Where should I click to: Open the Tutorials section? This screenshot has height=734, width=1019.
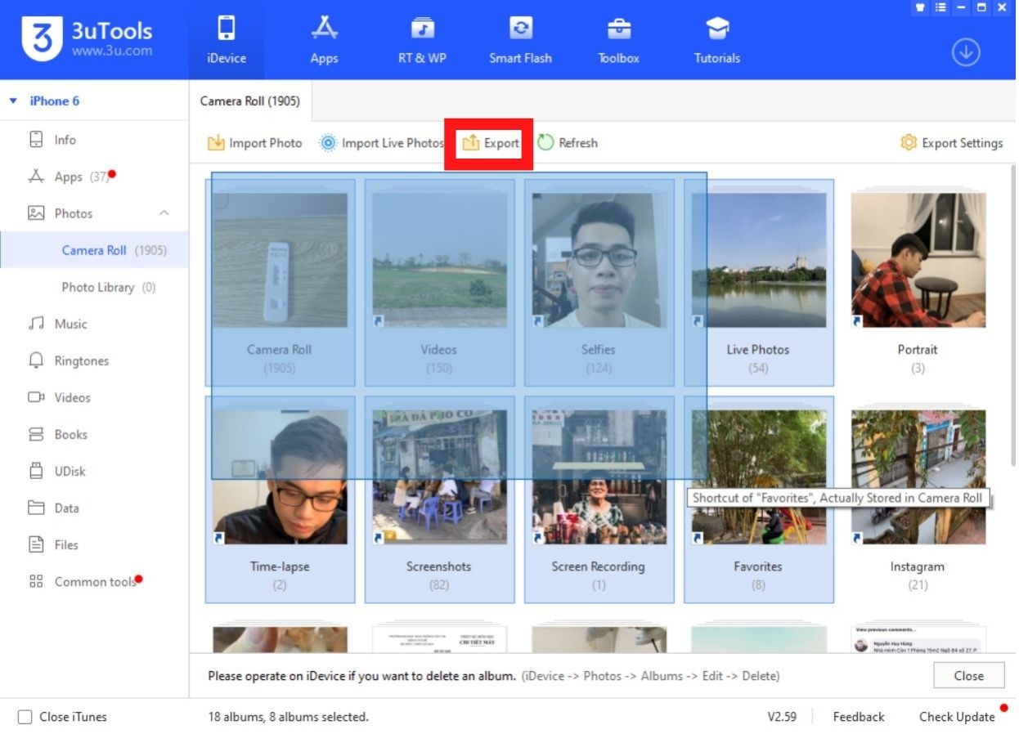coord(717,40)
